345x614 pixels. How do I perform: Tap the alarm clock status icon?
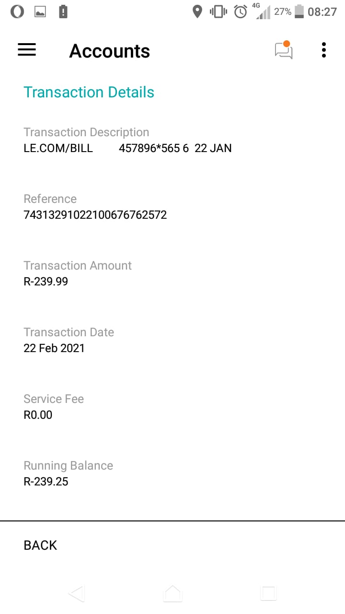click(x=241, y=12)
